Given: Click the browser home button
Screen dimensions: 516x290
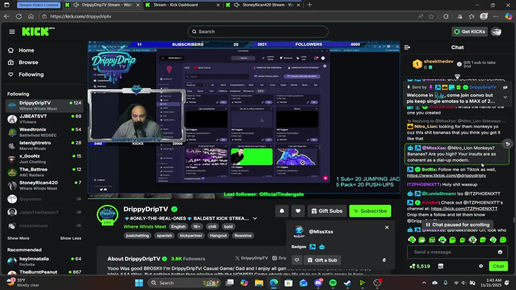Looking at the screenshot, I should (x=31, y=17).
